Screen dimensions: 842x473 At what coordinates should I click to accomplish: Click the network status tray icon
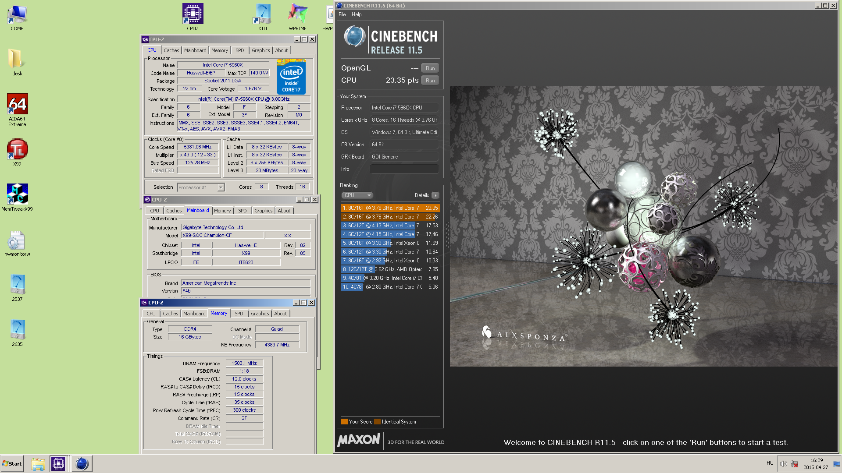[x=794, y=464]
